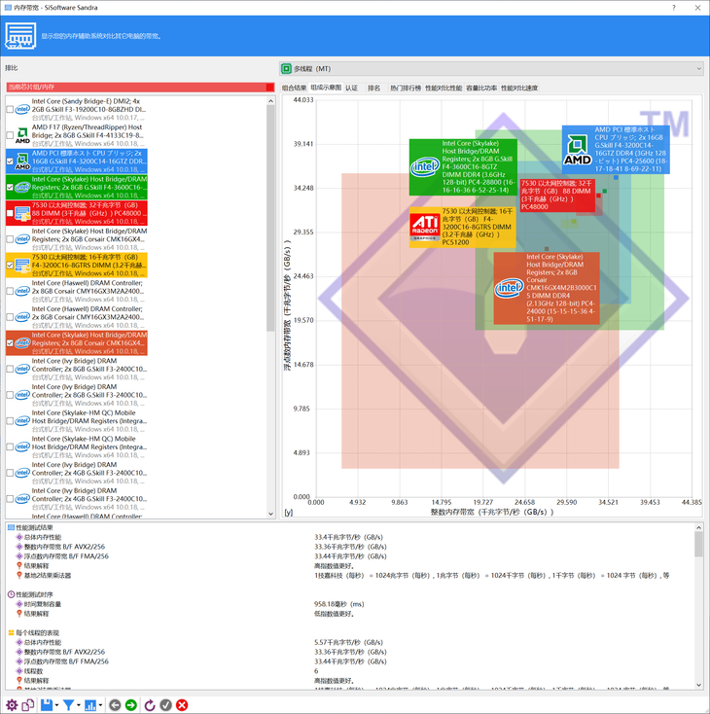Select the 组成示意图 tab
This screenshot has width=710, height=714.
326,88
